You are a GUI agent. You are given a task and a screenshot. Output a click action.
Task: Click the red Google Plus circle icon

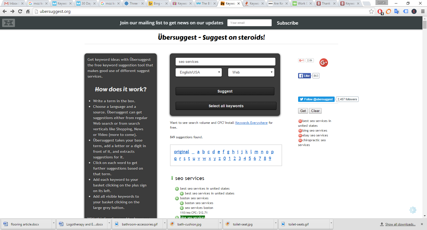coord(324,63)
